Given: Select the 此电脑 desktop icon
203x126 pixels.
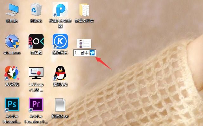Looking at the screenshot, I should click(12, 10).
